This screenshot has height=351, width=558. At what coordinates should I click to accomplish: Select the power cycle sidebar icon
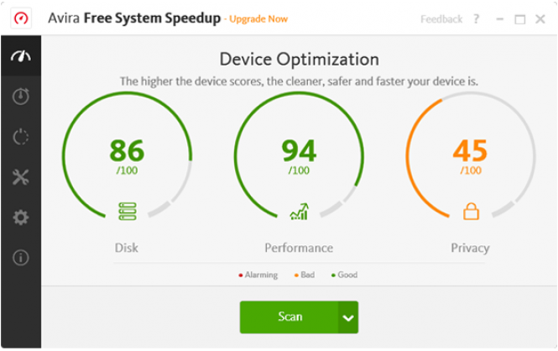(x=21, y=137)
